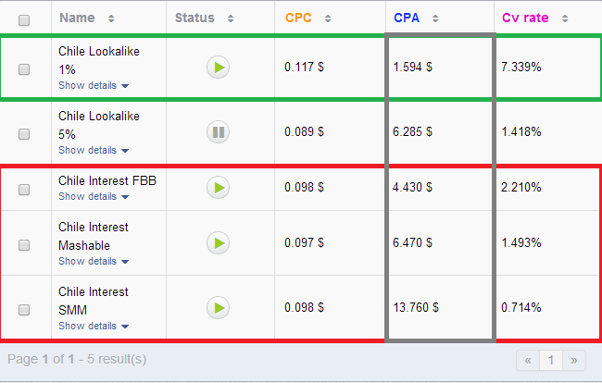602x383 pixels.
Task: Expand Show details under Chile Interest FBB
Action: (x=94, y=196)
